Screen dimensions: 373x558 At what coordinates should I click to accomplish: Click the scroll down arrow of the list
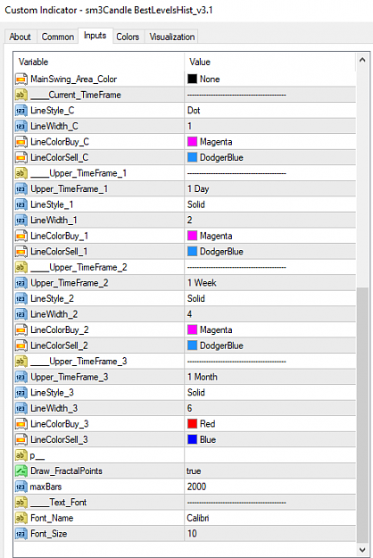coord(362,550)
